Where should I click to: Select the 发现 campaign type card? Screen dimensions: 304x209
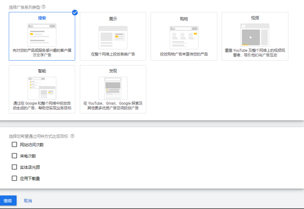[113, 89]
